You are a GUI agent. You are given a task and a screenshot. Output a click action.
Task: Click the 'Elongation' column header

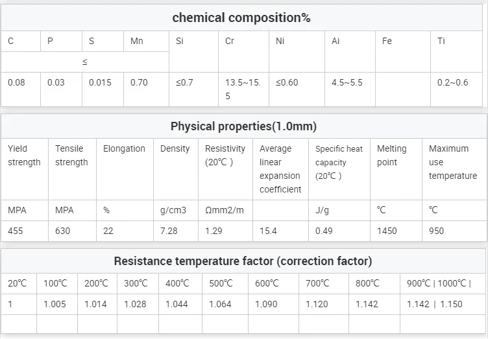[x=124, y=148]
